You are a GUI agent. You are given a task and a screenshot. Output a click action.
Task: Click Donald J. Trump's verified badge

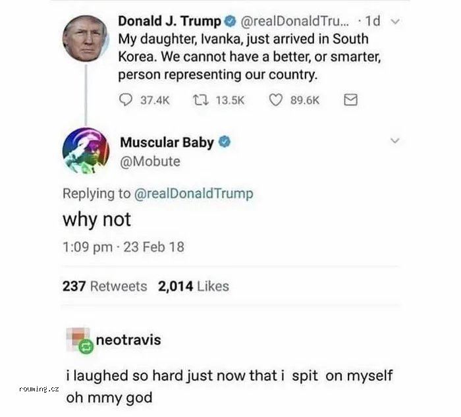point(229,21)
